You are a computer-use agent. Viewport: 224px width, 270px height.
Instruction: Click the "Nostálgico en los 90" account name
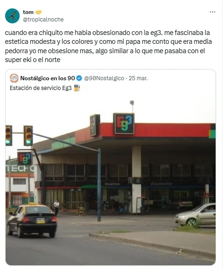click(x=48, y=78)
